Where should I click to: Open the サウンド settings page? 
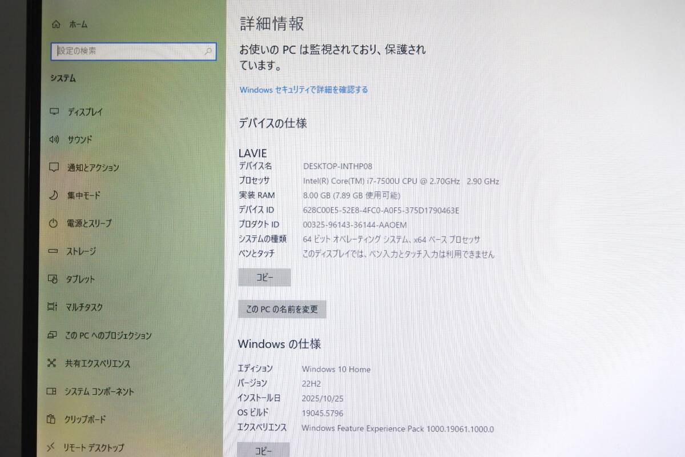79,139
